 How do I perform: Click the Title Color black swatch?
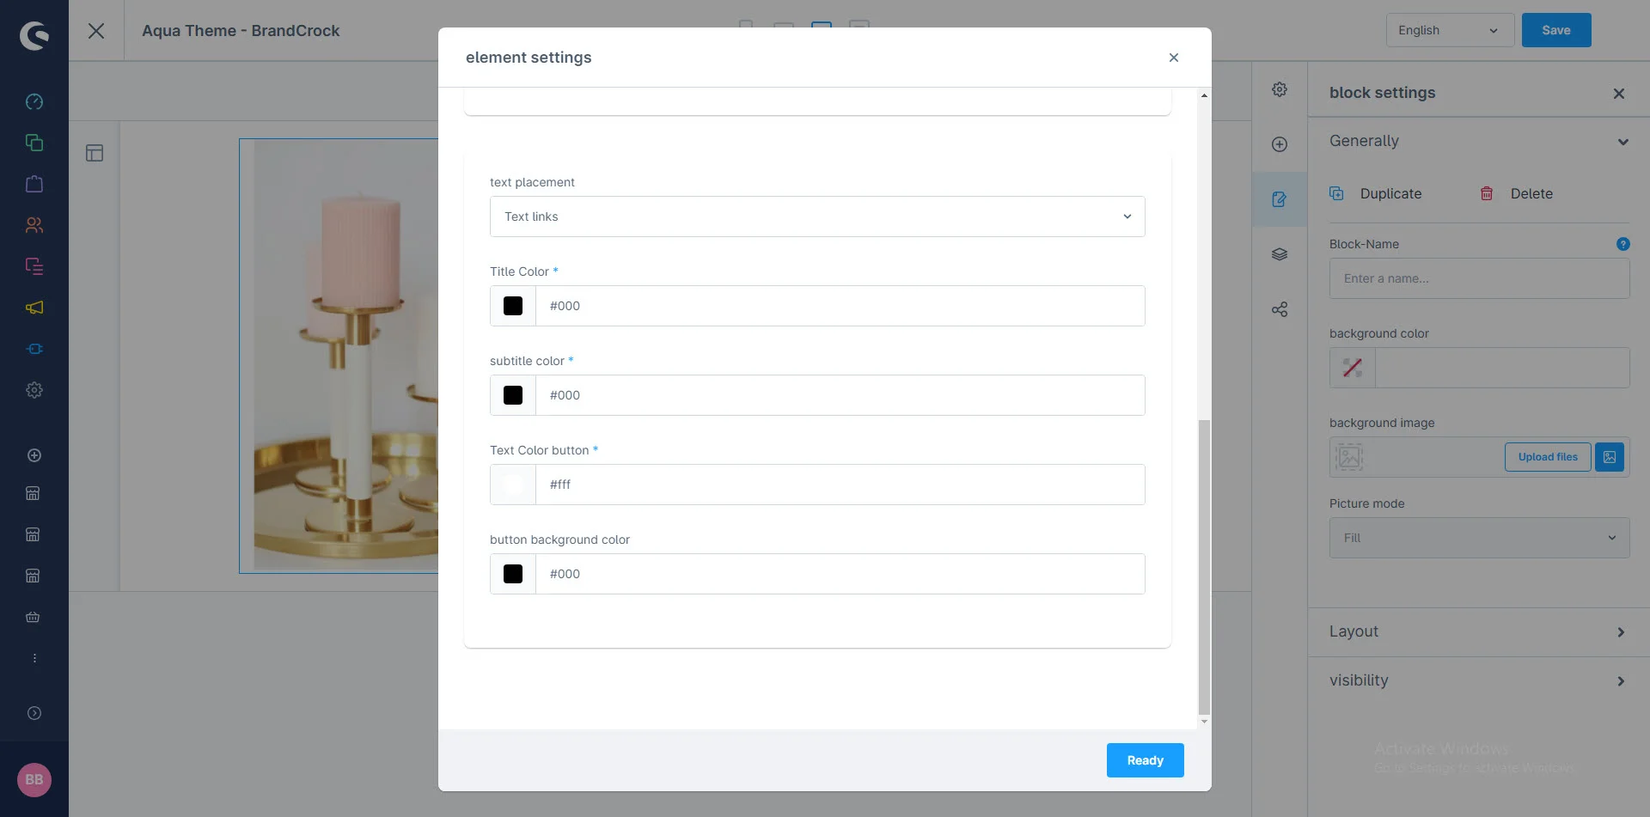513,306
